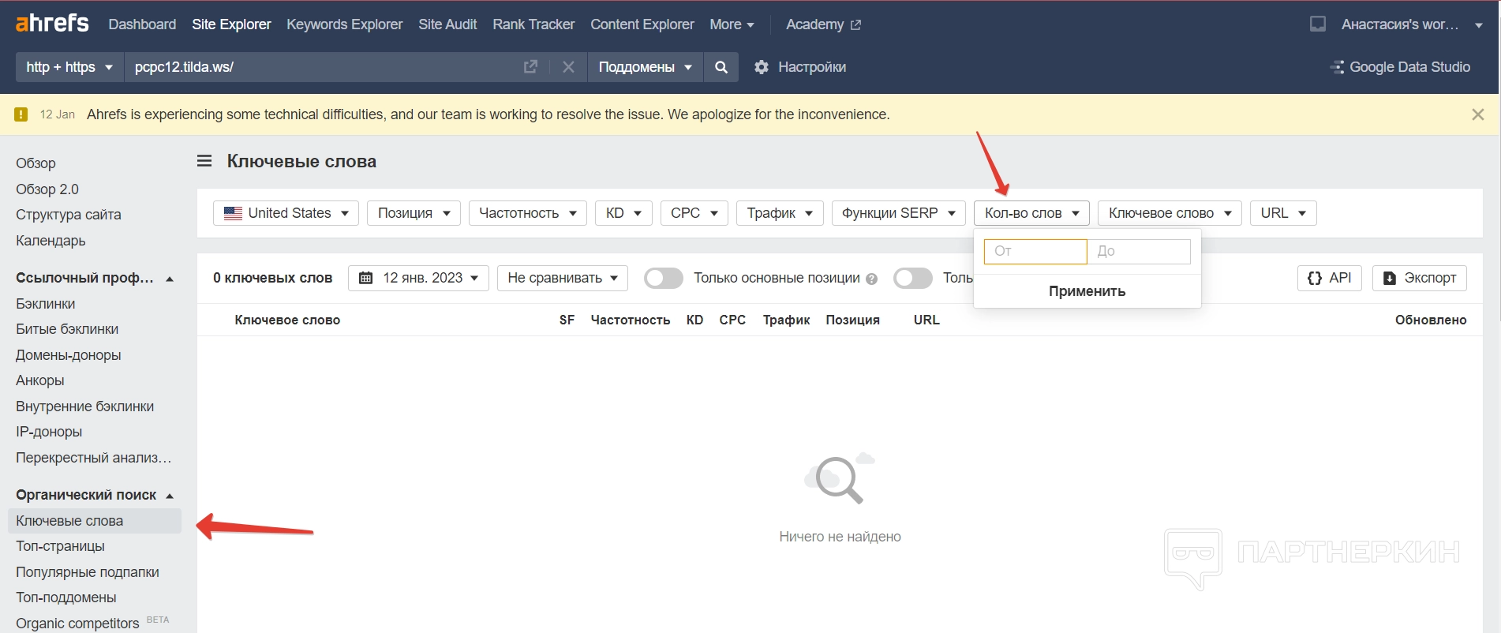The height and width of the screenshot is (633, 1501).
Task: Open Структура сайта in sidebar
Action: tap(69, 215)
